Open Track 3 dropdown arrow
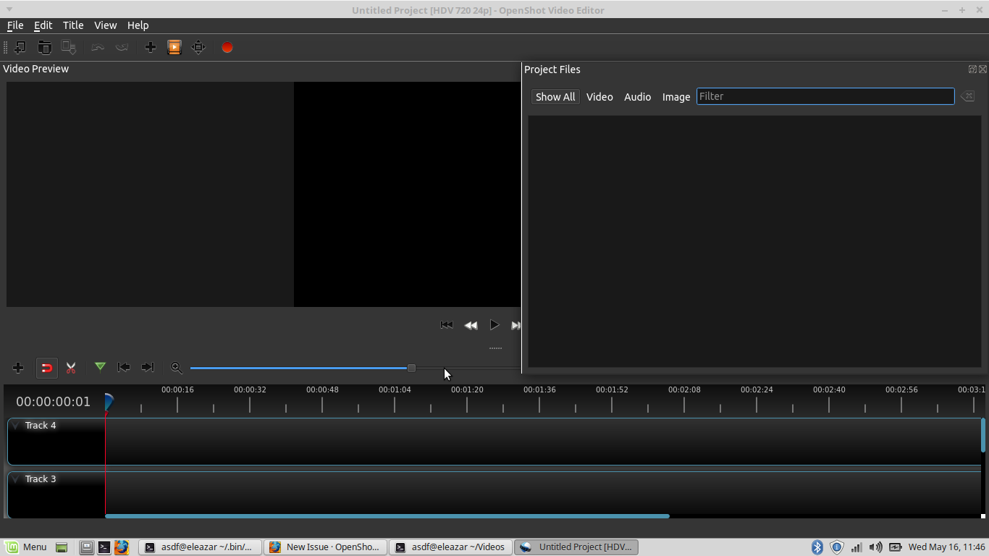This screenshot has height=556, width=989. tap(15, 479)
